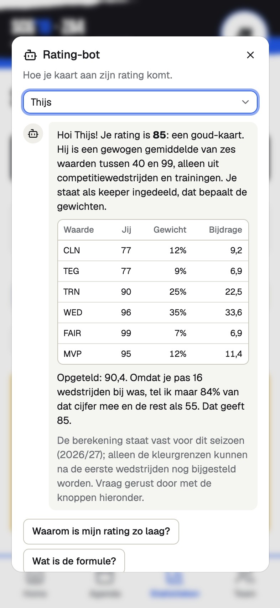280x608 pixels.
Task: Click the robot icon beside Rating-bot title
Action: [30, 55]
